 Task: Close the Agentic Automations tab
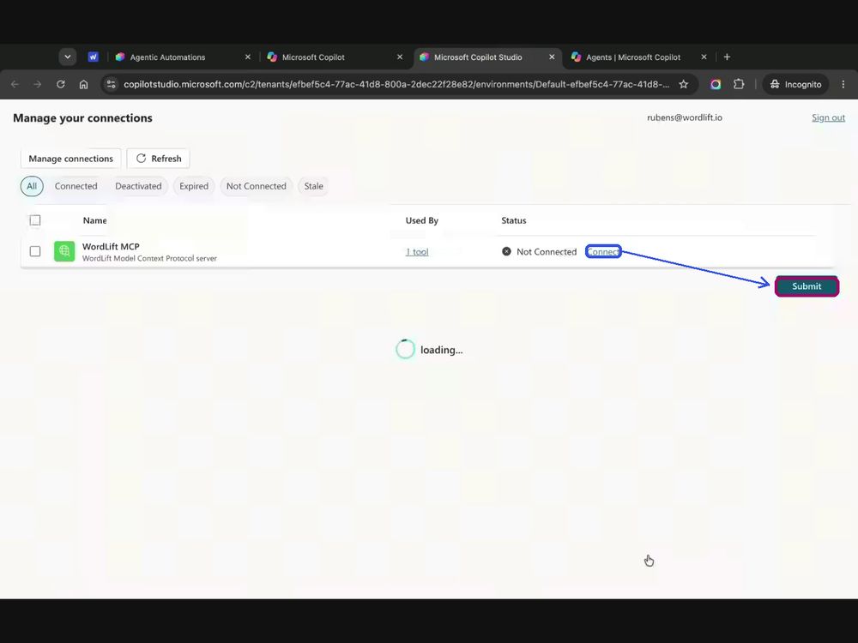pos(247,57)
